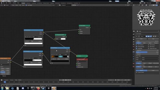This screenshot has height=90, width=160.
Task: Add a color stop on the Constant ColorRamp
Action: 25,37
